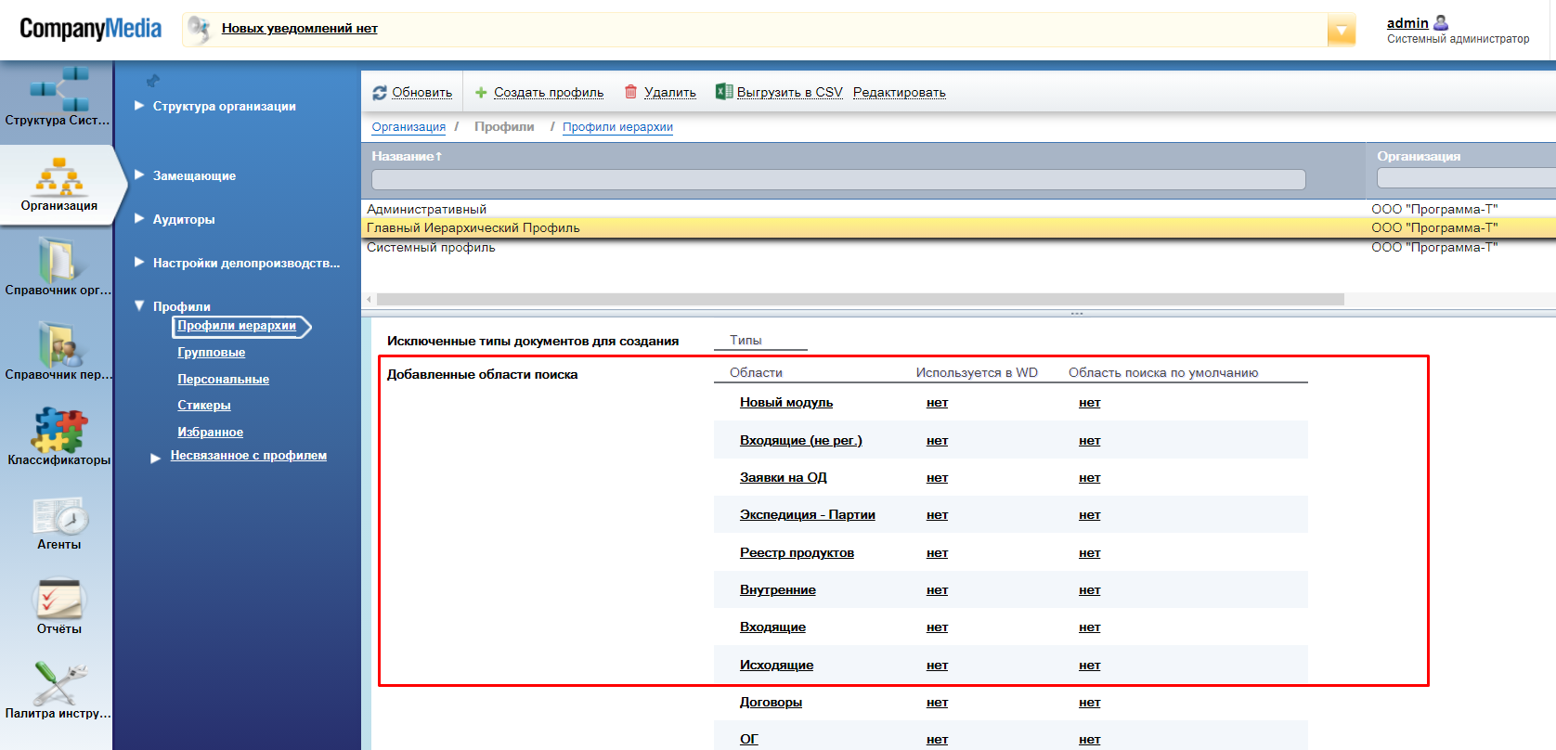
Task: Click the notifications bell icon
Action: [x=199, y=30]
